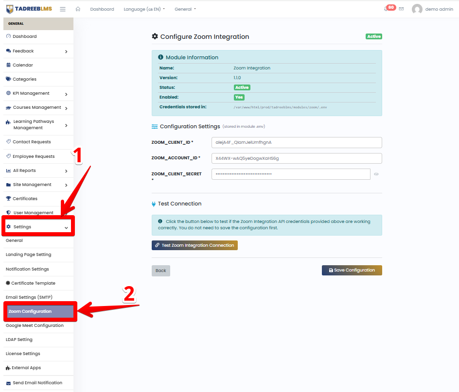Screen dimensions: 459x392
Task: Open Landing Page Setting
Action: click(x=28, y=255)
